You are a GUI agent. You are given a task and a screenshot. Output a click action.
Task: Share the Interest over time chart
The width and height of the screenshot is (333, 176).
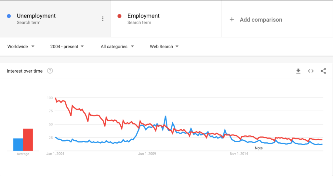(323, 71)
